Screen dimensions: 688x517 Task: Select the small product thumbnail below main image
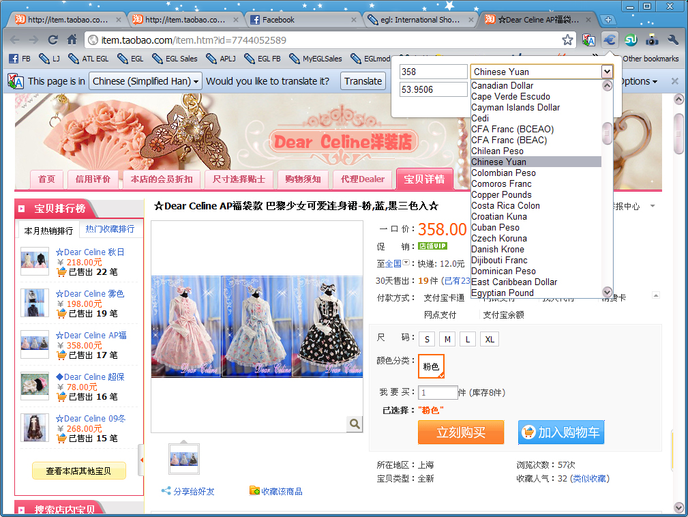tap(184, 458)
